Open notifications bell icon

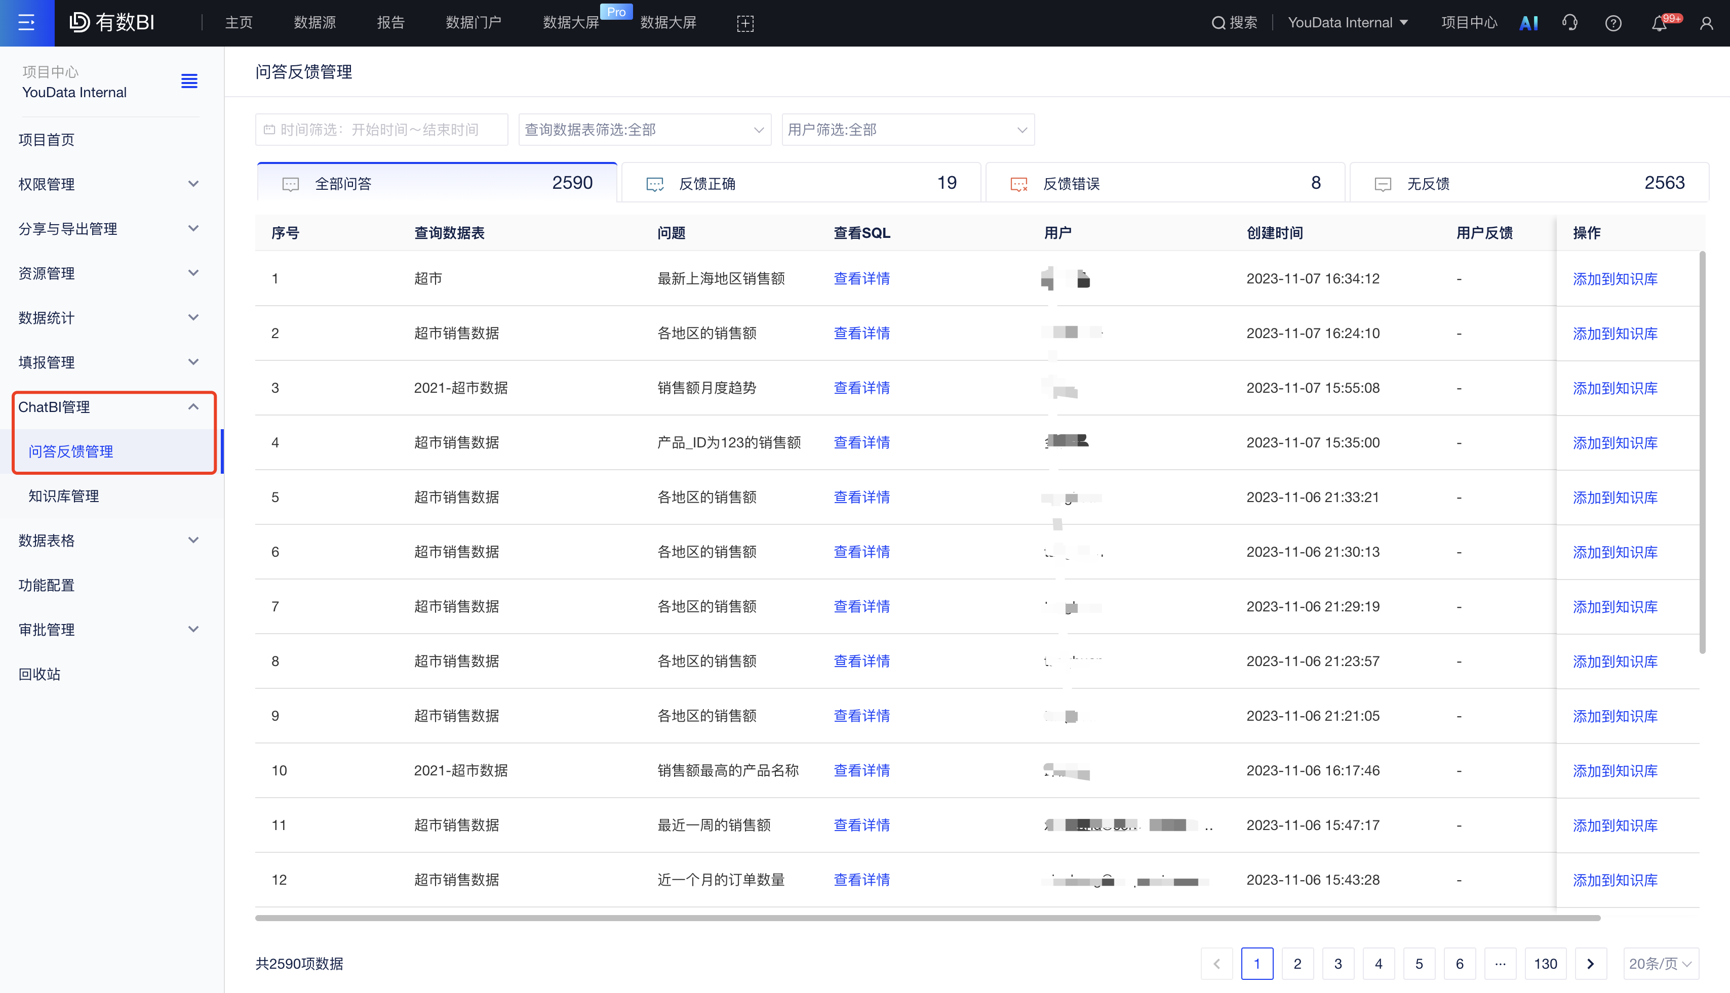coord(1659,24)
